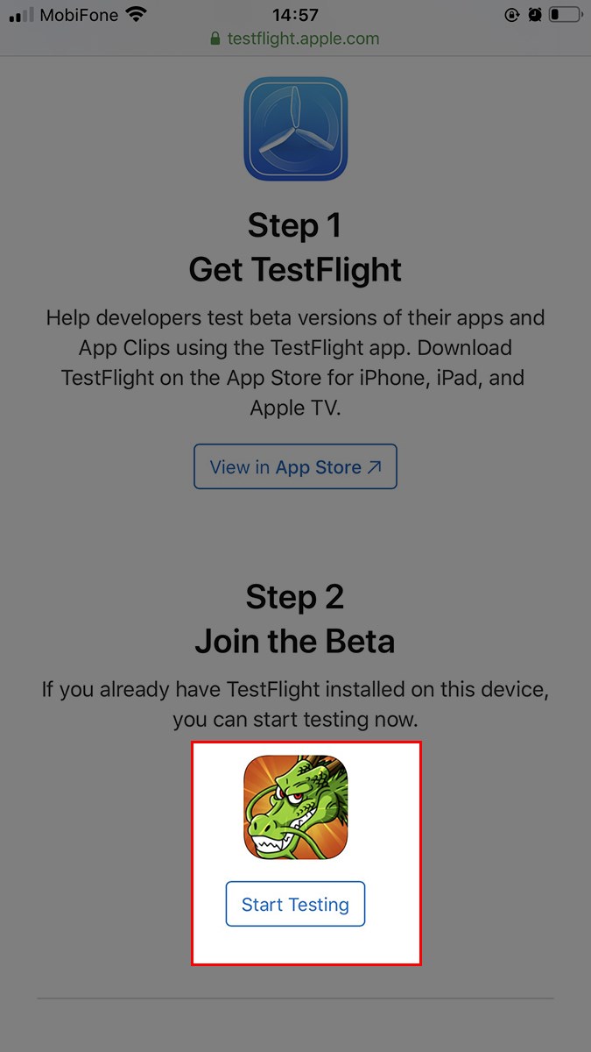Tap the 14:57 clock in status bar
The height and width of the screenshot is (1052, 591).
click(295, 15)
